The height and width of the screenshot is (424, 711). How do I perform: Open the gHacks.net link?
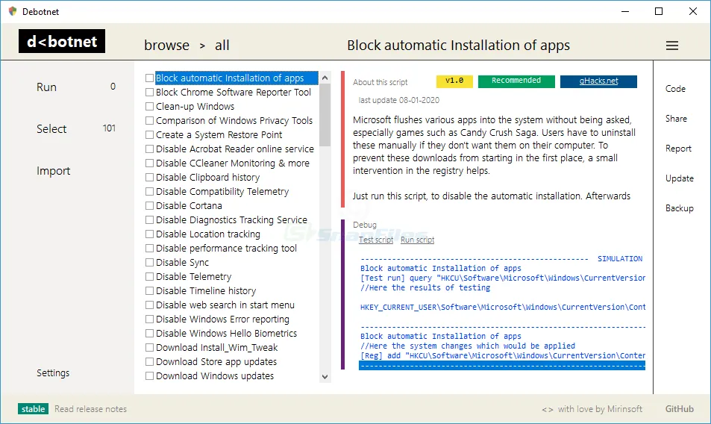598,81
